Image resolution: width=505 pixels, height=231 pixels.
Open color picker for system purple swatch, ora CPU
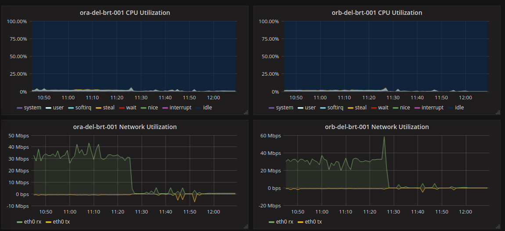(x=19, y=108)
